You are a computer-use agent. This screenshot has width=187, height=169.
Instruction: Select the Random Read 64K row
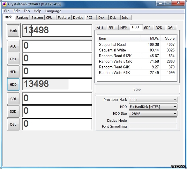(x=137, y=67)
